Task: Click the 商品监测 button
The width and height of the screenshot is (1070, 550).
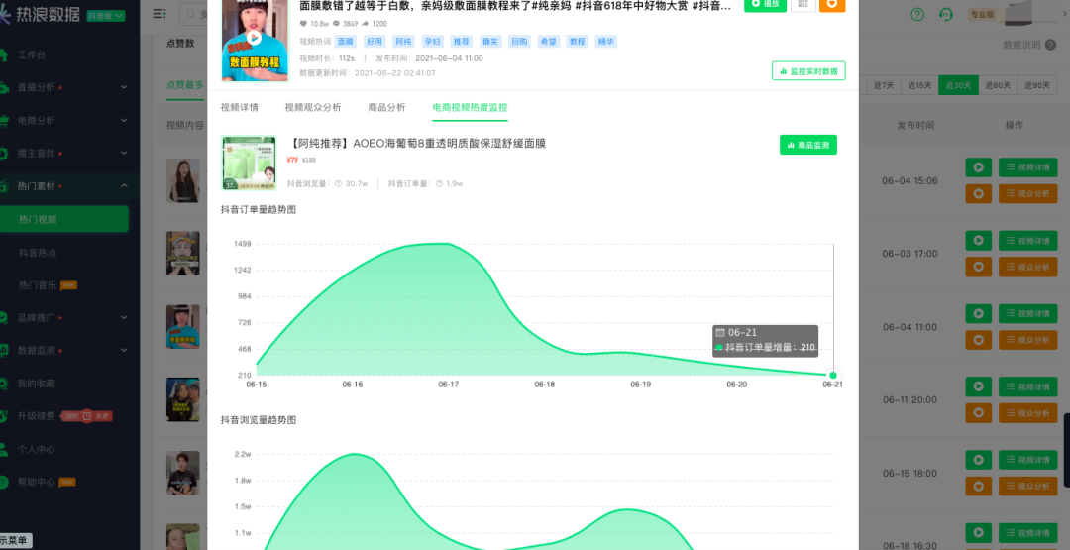Action: pos(808,145)
